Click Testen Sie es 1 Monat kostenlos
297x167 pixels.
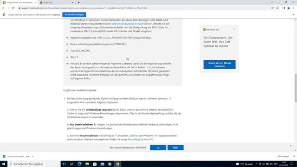[x=220, y=64]
